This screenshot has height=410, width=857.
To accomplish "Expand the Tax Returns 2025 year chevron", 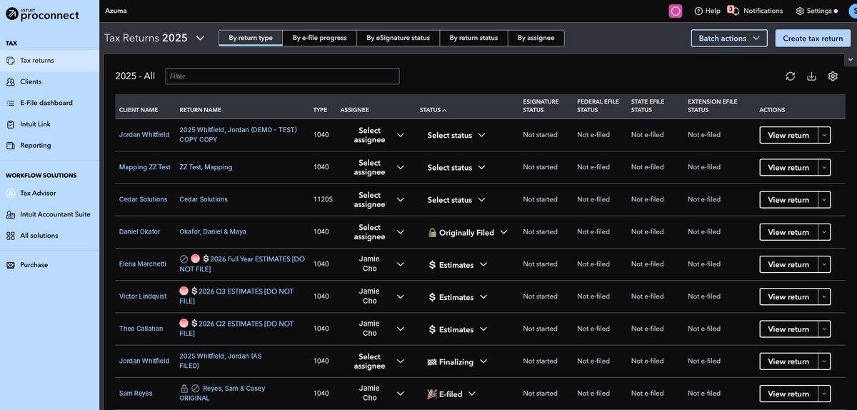I will 200,38.
